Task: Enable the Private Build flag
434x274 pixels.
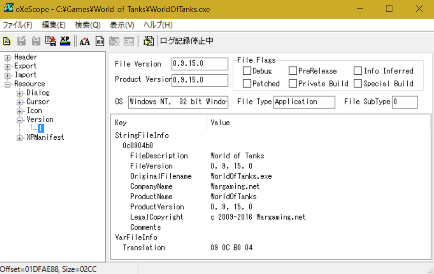Action: [x=293, y=84]
